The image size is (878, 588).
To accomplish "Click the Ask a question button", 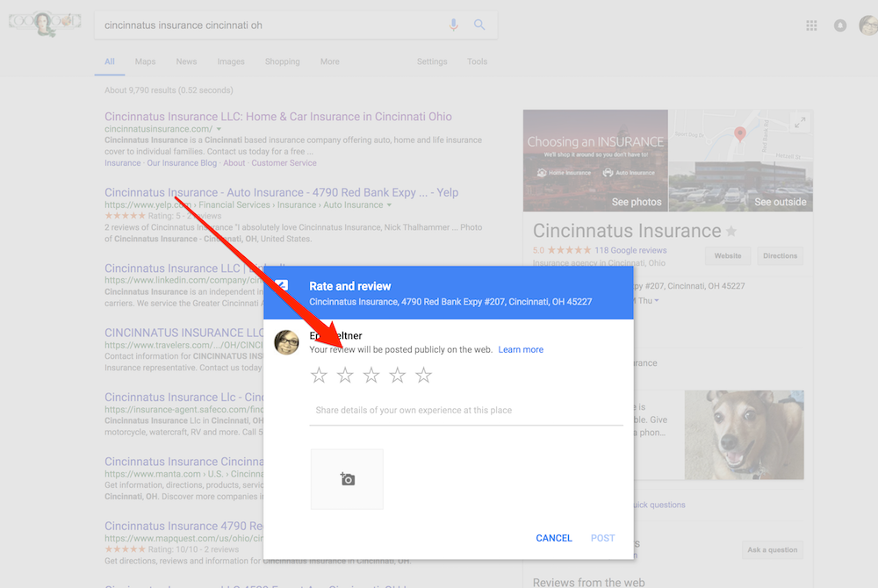I will click(773, 550).
